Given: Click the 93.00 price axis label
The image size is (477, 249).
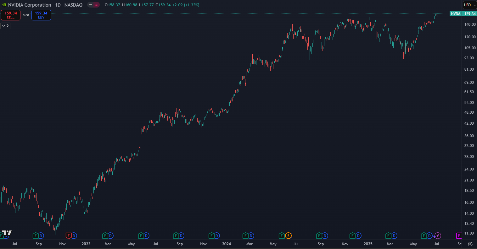Looking at the screenshot, I should point(470,58).
